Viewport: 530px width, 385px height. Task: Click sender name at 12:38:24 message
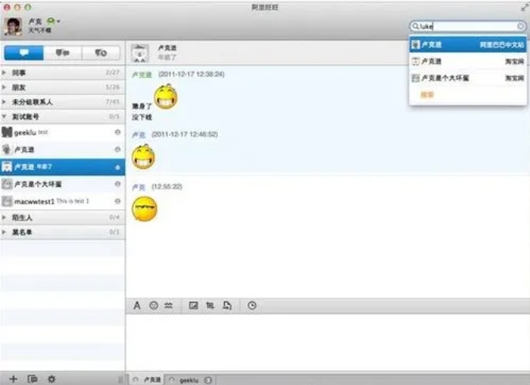pyautogui.click(x=142, y=74)
